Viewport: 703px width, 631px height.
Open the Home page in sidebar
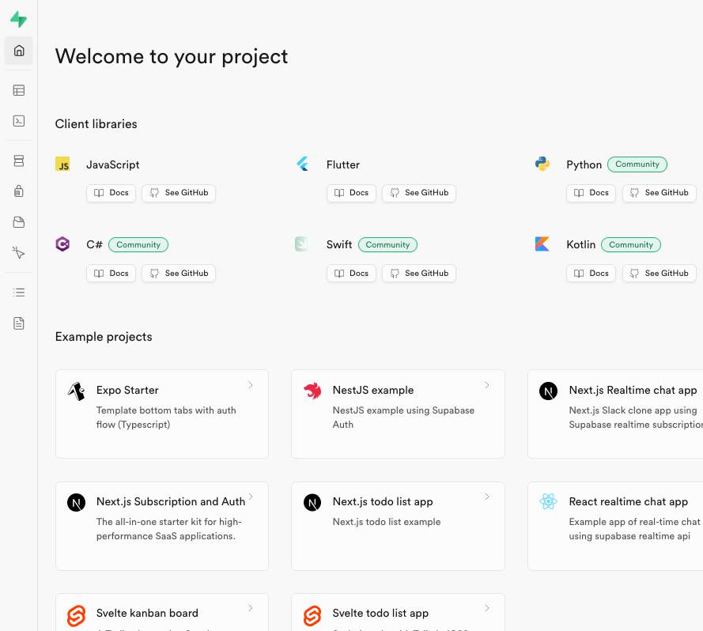pyautogui.click(x=18, y=51)
